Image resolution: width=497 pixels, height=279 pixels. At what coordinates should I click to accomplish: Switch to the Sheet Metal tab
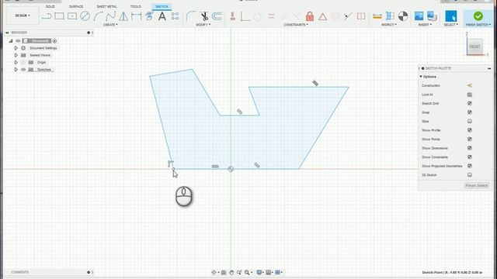107,6
